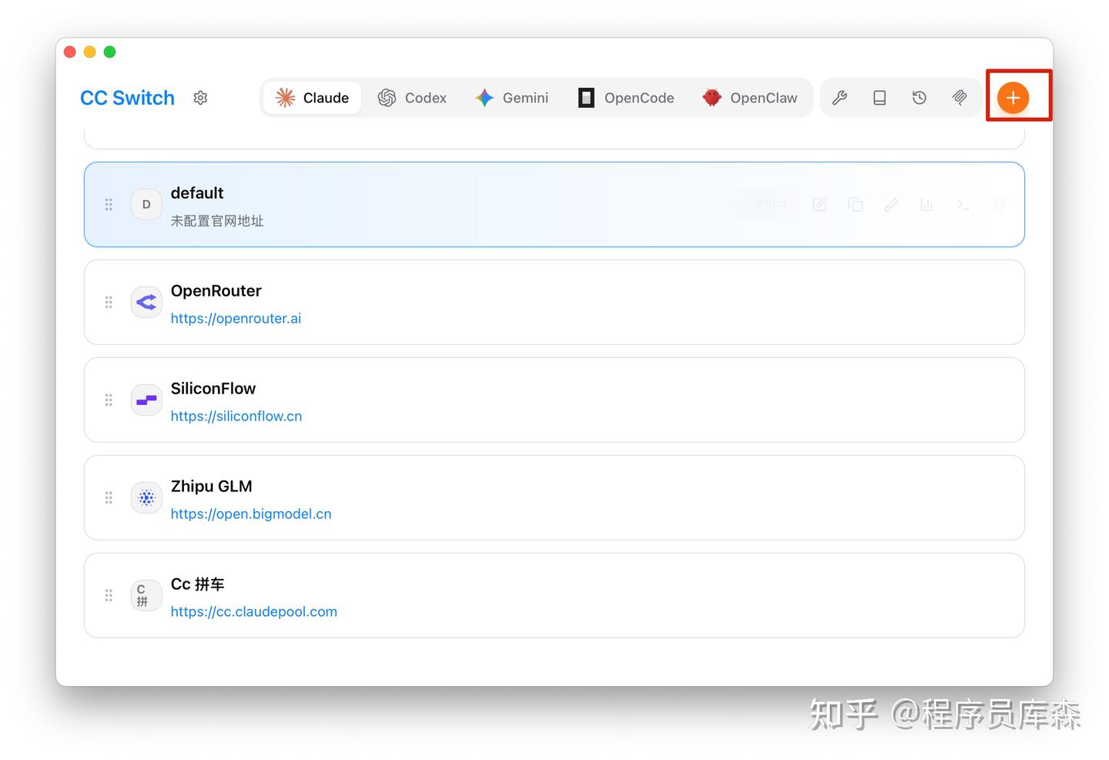1109x760 pixels.
Task: Open usage chart for the default provider
Action: coord(927,205)
